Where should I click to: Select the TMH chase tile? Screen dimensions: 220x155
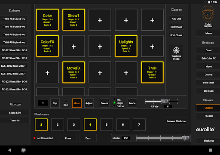click(152, 72)
